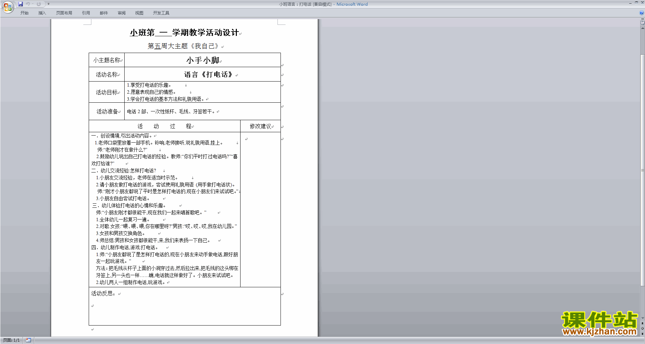
Task: Switch to the 审阅 tab
Action: click(x=122, y=13)
